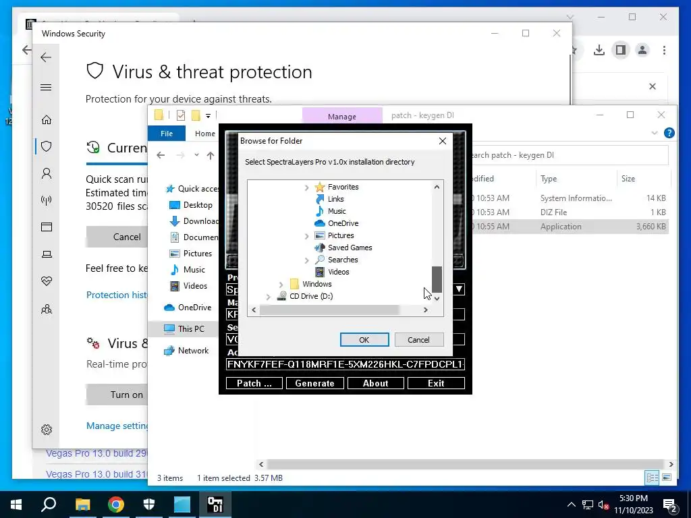Open the File tab in File Explorer
The image size is (691, 518).
167,134
